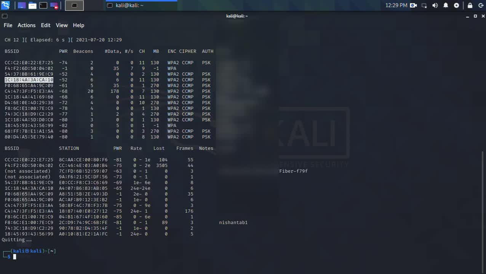
Task: Click the camera recording tray icon
Action: click(x=414, y=5)
